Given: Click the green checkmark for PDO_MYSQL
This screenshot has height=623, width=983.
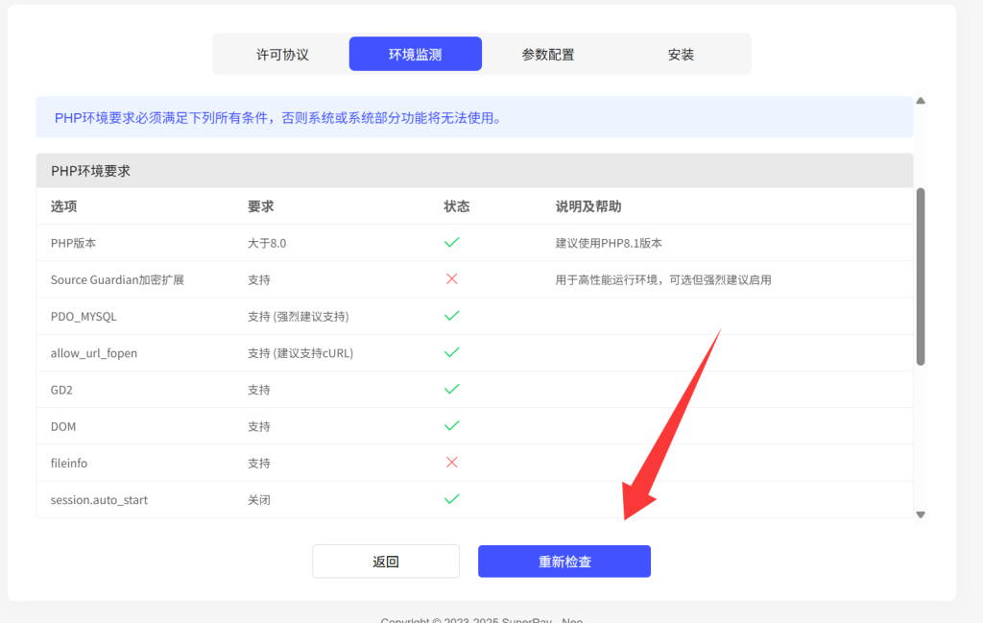Looking at the screenshot, I should click(451, 316).
